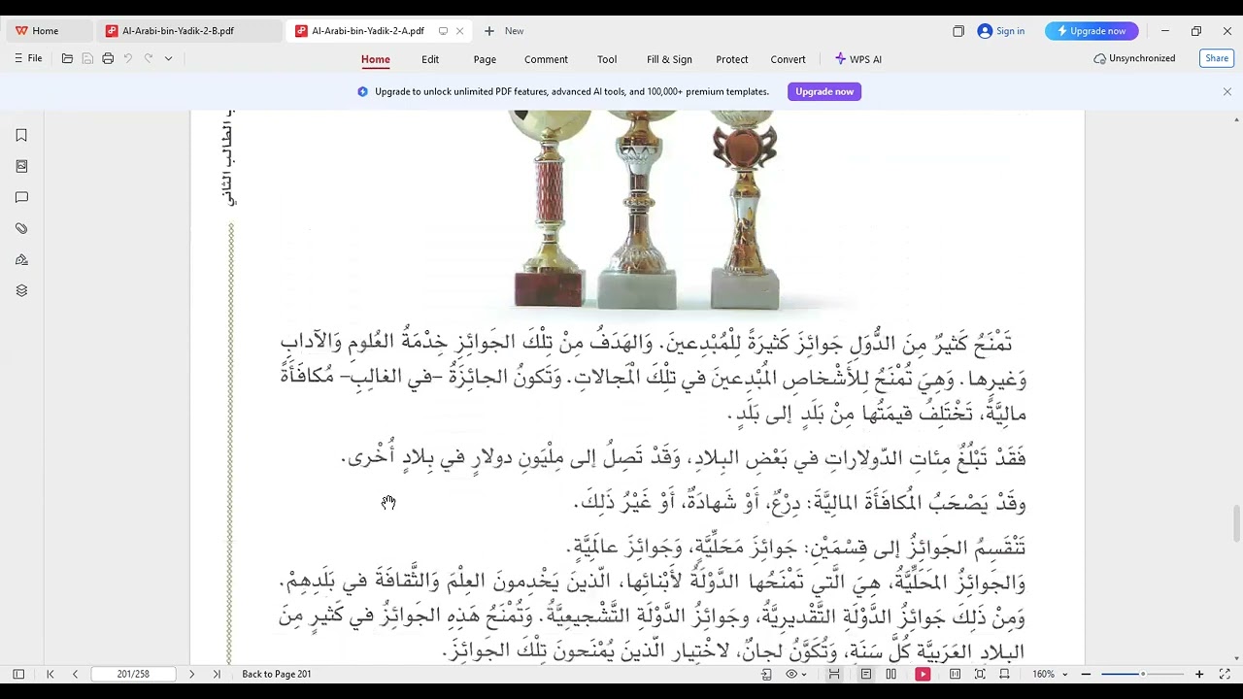Enable two-page view mode
The width and height of the screenshot is (1243, 699).
[x=890, y=674]
